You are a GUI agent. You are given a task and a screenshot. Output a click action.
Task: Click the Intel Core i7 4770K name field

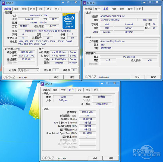(x=39, y=16)
